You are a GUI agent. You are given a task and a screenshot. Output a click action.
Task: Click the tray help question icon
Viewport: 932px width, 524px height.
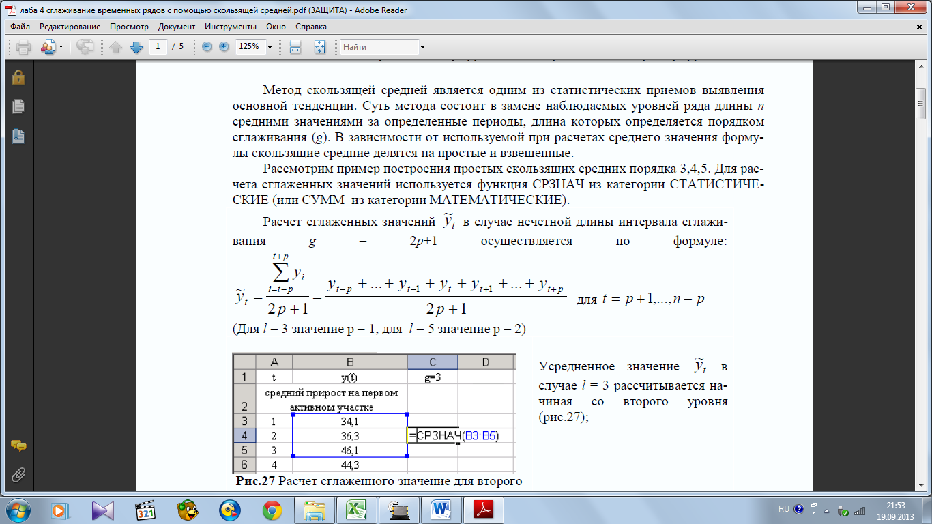[x=798, y=509]
